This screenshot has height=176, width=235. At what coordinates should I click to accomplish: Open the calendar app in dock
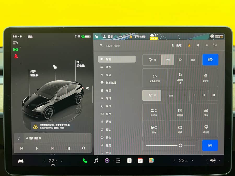140,161
